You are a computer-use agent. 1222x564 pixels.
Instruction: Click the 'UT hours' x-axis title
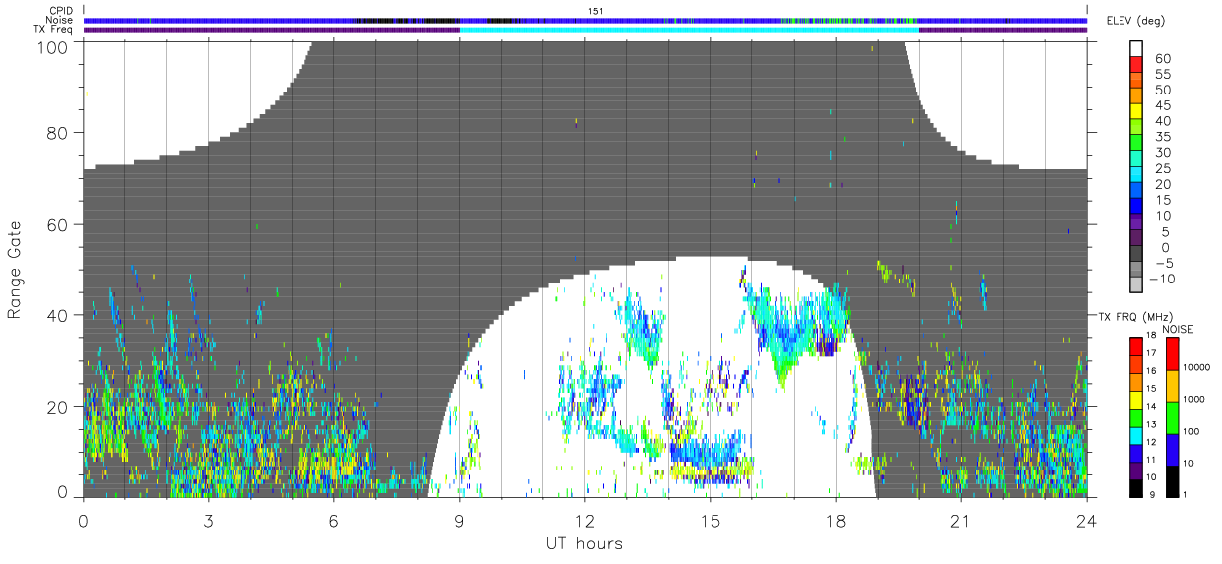click(x=583, y=543)
